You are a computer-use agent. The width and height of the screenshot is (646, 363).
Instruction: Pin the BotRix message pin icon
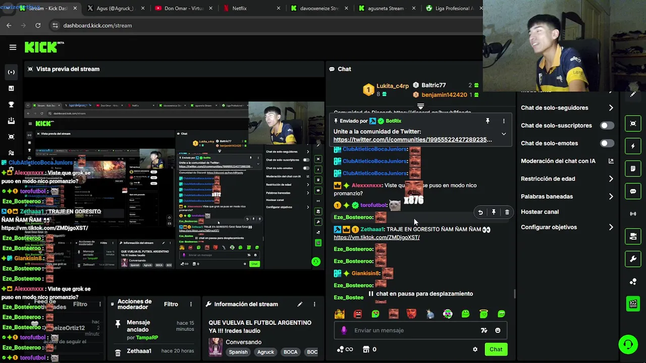488,121
